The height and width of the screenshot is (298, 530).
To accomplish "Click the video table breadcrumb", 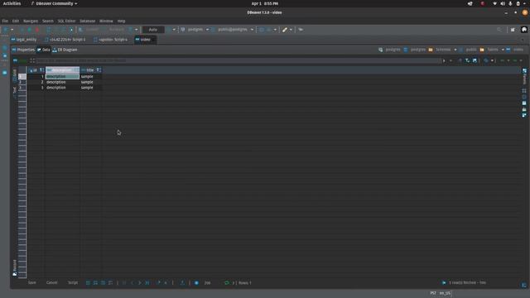I will (x=515, y=50).
